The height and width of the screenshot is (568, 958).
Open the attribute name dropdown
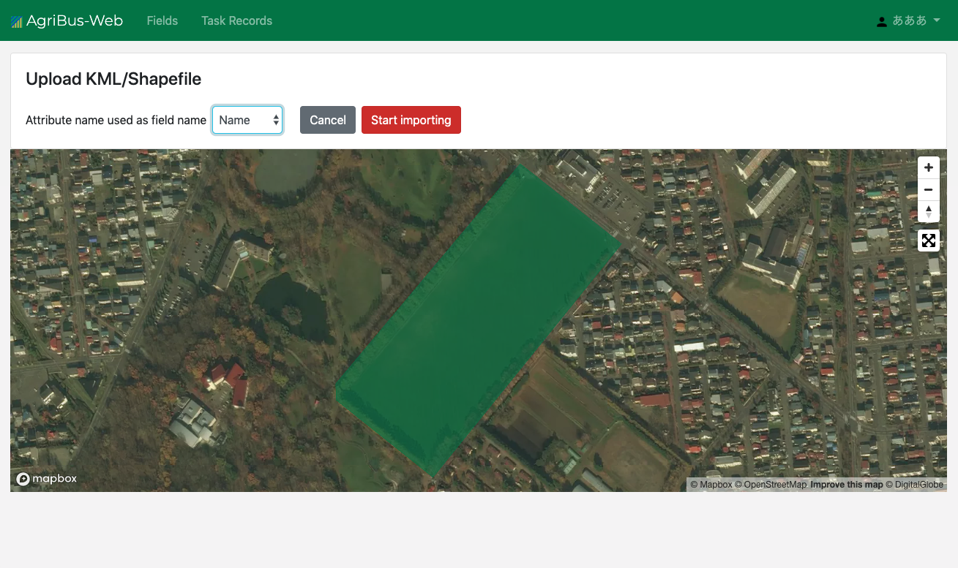[247, 120]
